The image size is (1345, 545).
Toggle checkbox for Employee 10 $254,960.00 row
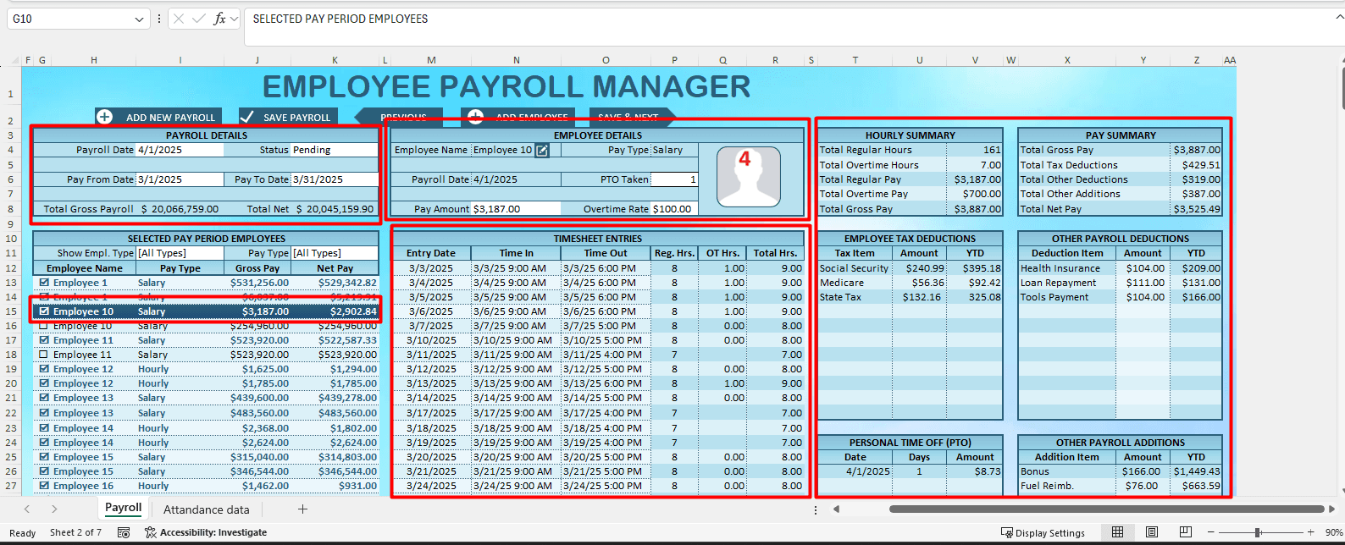click(44, 326)
